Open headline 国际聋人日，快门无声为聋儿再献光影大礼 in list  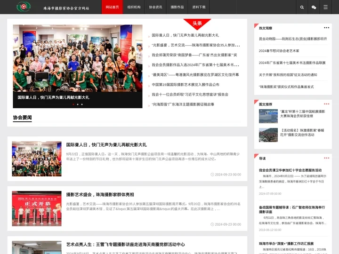pyautogui.click(x=186, y=35)
